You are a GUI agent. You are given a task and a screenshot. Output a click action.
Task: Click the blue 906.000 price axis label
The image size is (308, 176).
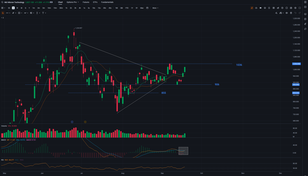[296, 85]
